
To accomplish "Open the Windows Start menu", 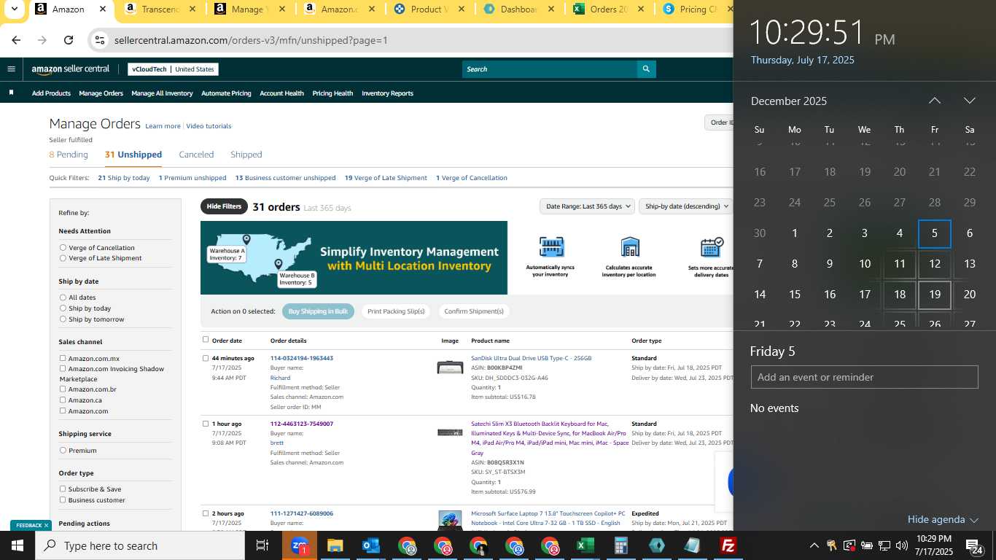I will 17,545.
